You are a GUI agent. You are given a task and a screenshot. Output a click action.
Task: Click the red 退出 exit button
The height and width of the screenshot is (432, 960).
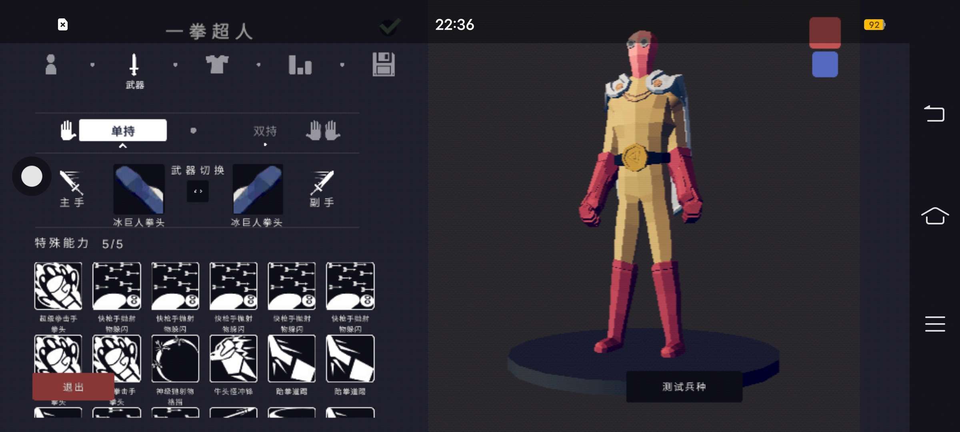(73, 387)
